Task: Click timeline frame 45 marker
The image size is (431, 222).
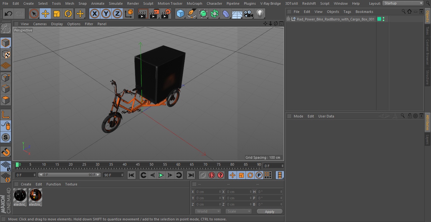Action: (x=138, y=164)
